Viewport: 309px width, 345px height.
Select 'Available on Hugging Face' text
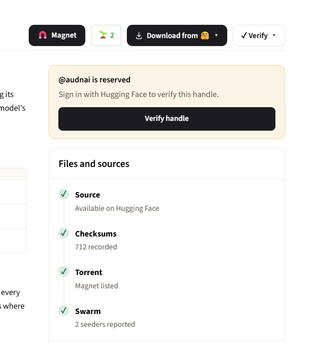(117, 208)
